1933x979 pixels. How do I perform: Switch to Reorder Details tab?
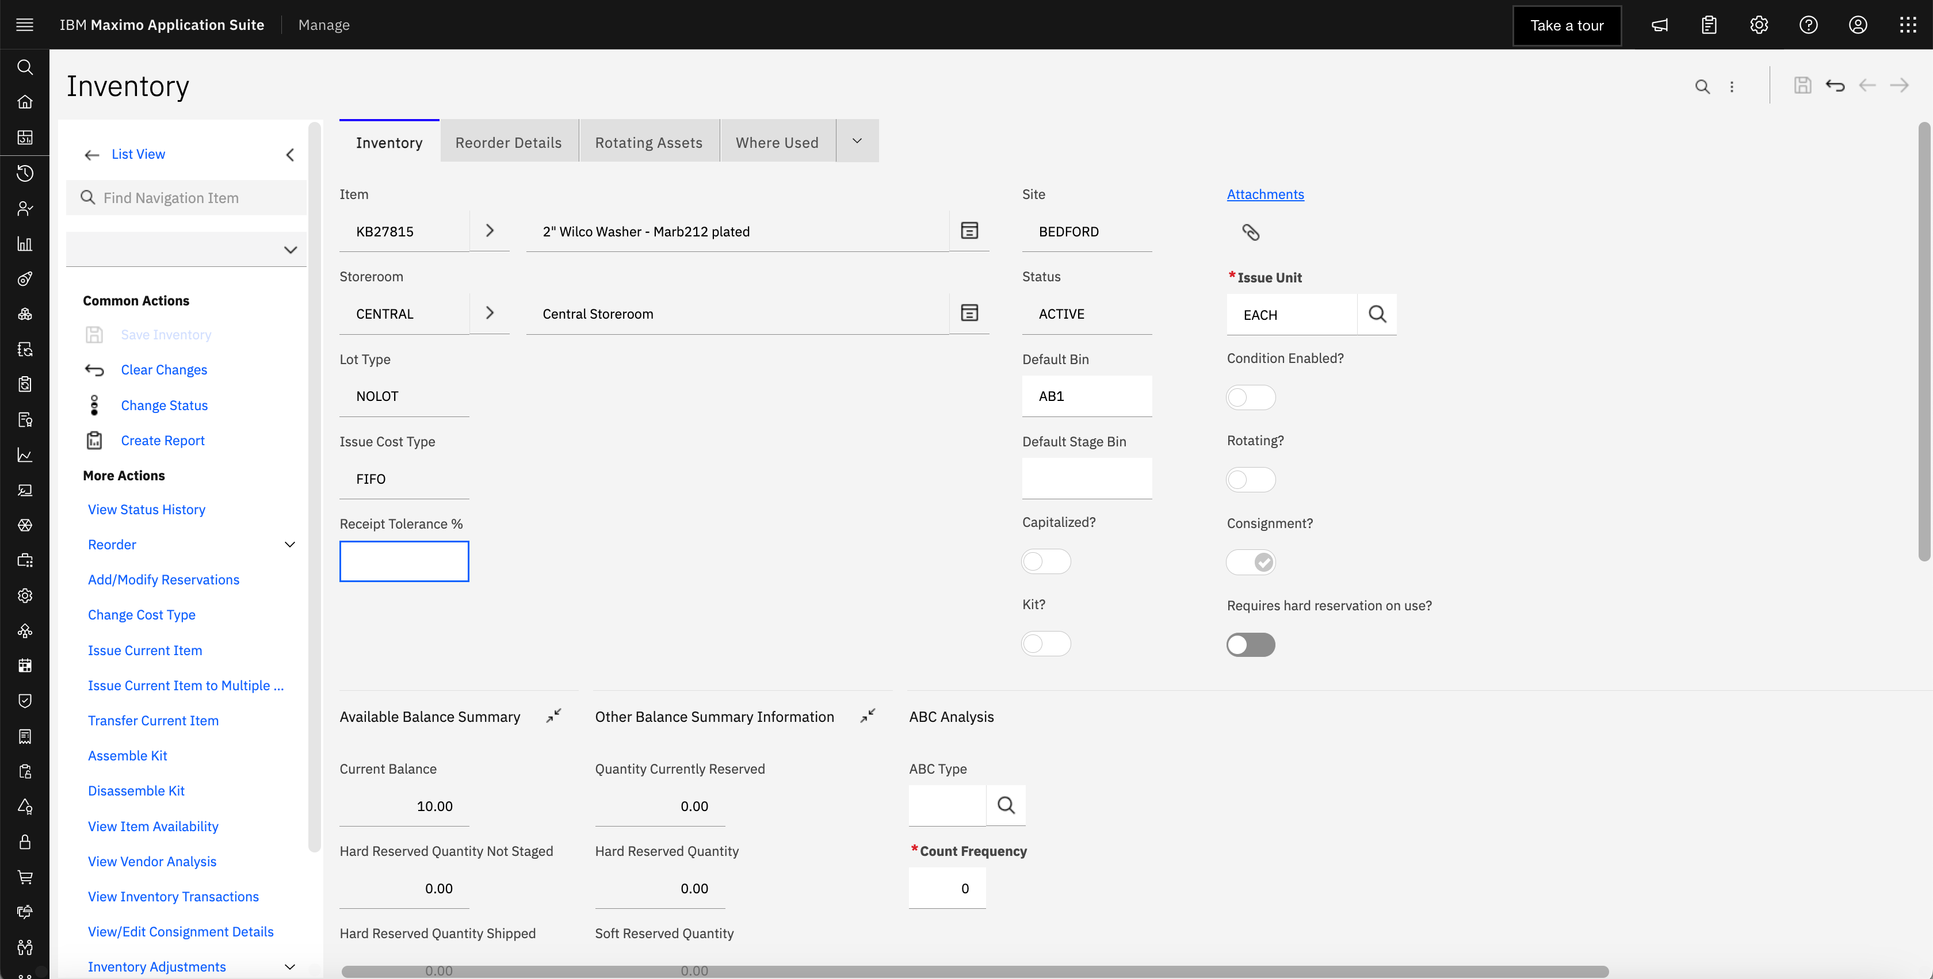509,142
